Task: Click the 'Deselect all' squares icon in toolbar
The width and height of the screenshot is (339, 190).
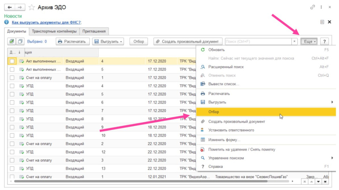Action: coord(20,42)
